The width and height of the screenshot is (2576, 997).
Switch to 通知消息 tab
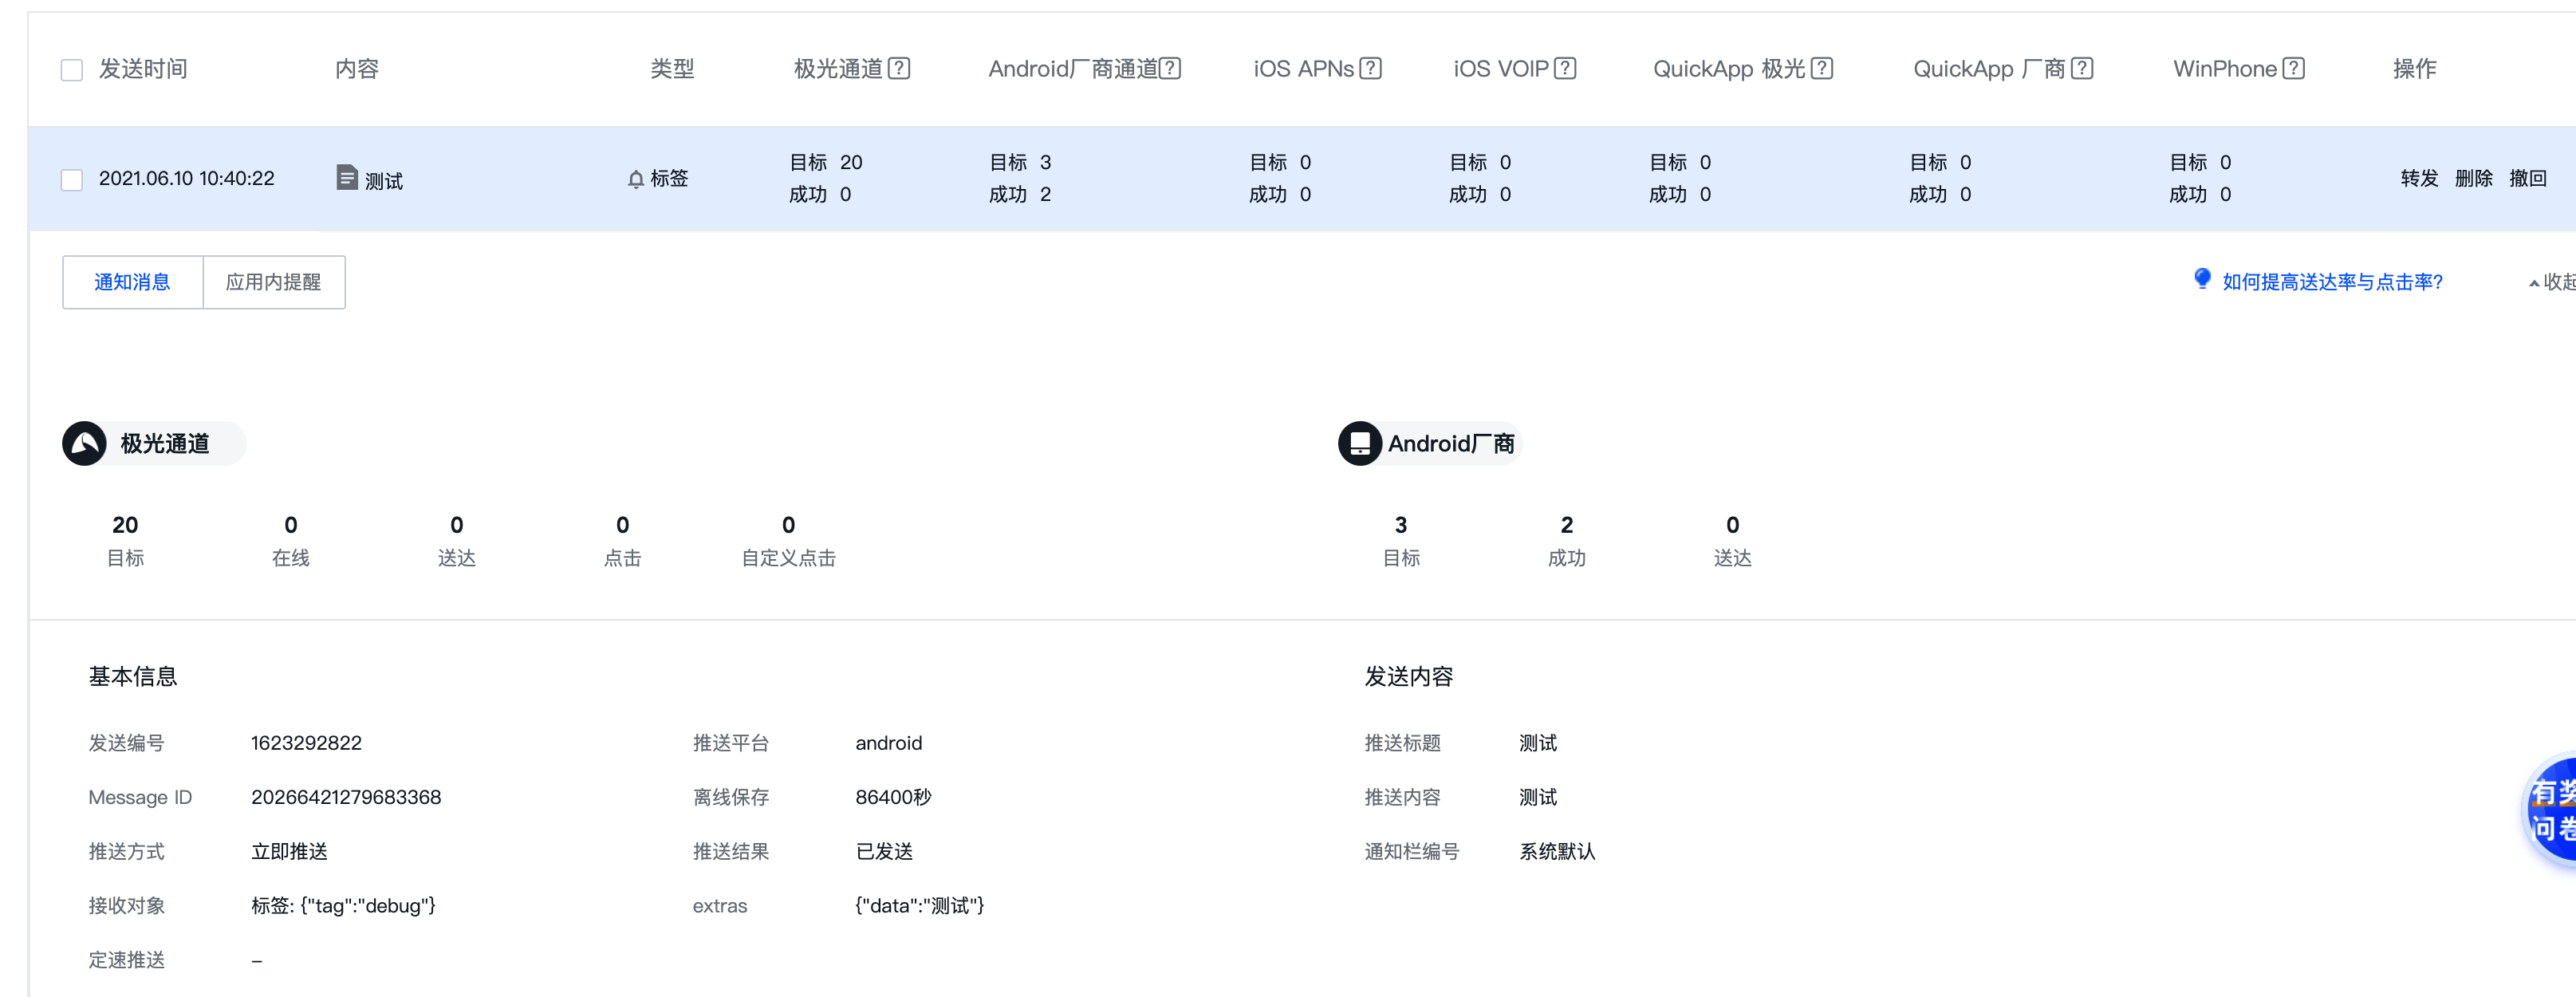click(132, 282)
